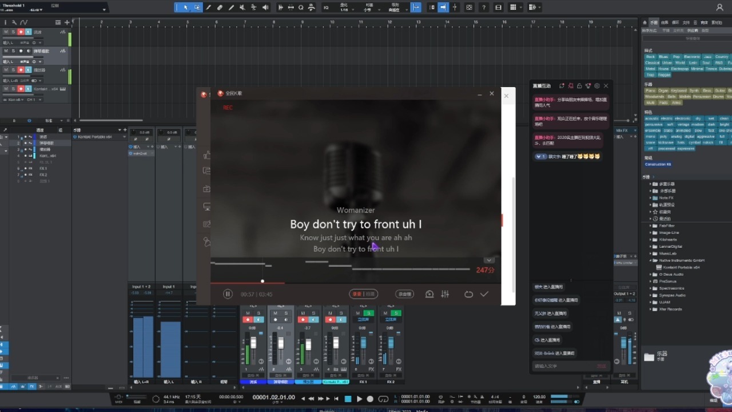This screenshot has height=412, width=732.
Task: Click the Record button in transport
Action: pyautogui.click(x=370, y=399)
